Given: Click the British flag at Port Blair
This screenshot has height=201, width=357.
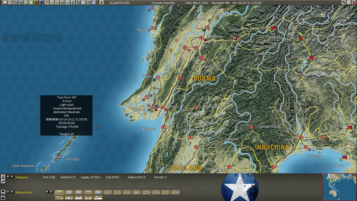Looking at the screenshot, I should tap(59, 157).
